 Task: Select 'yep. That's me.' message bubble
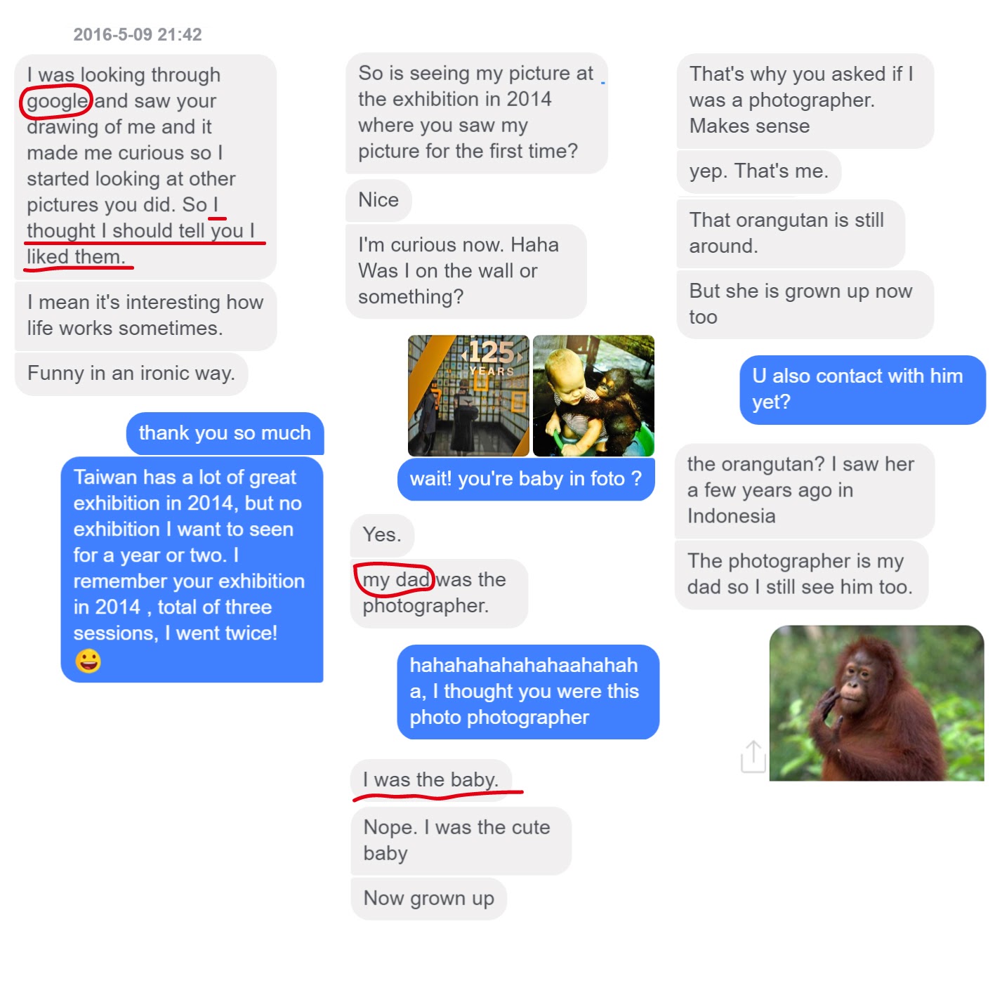[759, 171]
